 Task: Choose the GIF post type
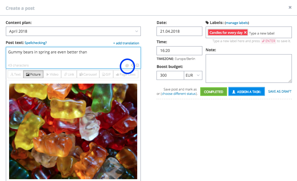[106, 75]
